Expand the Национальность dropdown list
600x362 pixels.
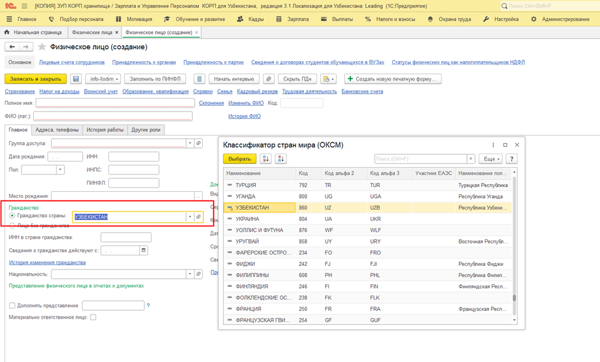190,274
